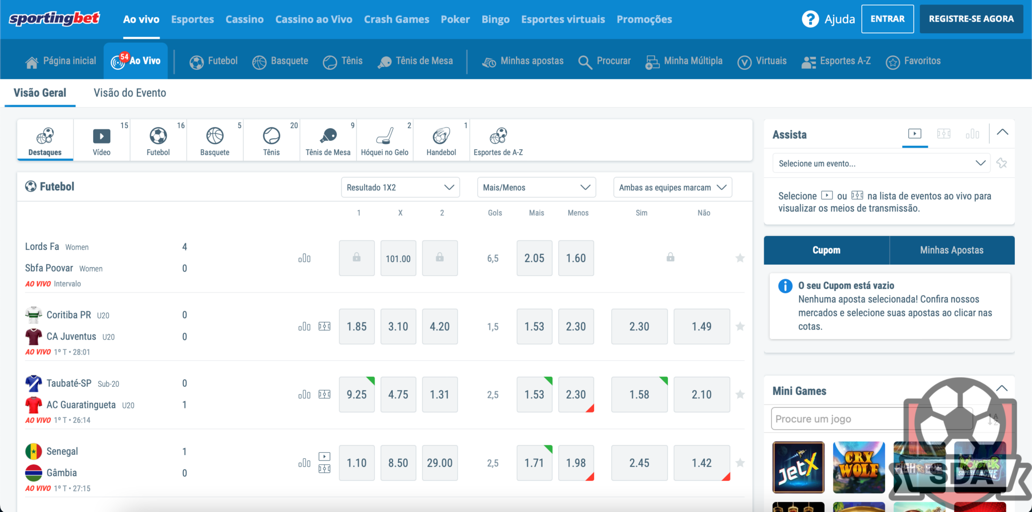Screen dimensions: 1032x512
Task: Switch to Visão do Evento tab
Action: [130, 93]
